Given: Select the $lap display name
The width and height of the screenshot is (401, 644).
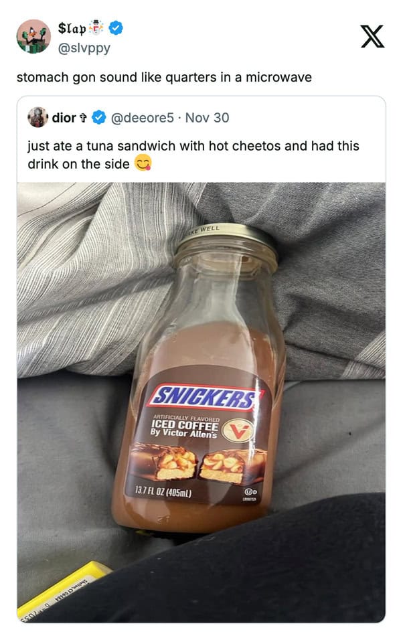Looking at the screenshot, I should (x=72, y=28).
